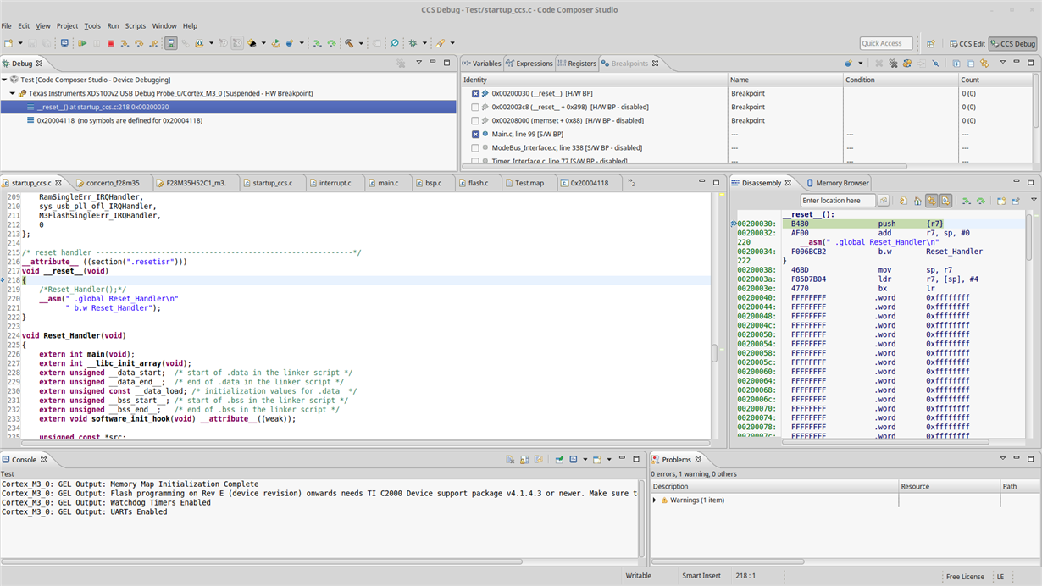
Task: Enable the 0x002003c8 (__reset__ + 0x398) breakpoint checkbox
Action: [475, 107]
